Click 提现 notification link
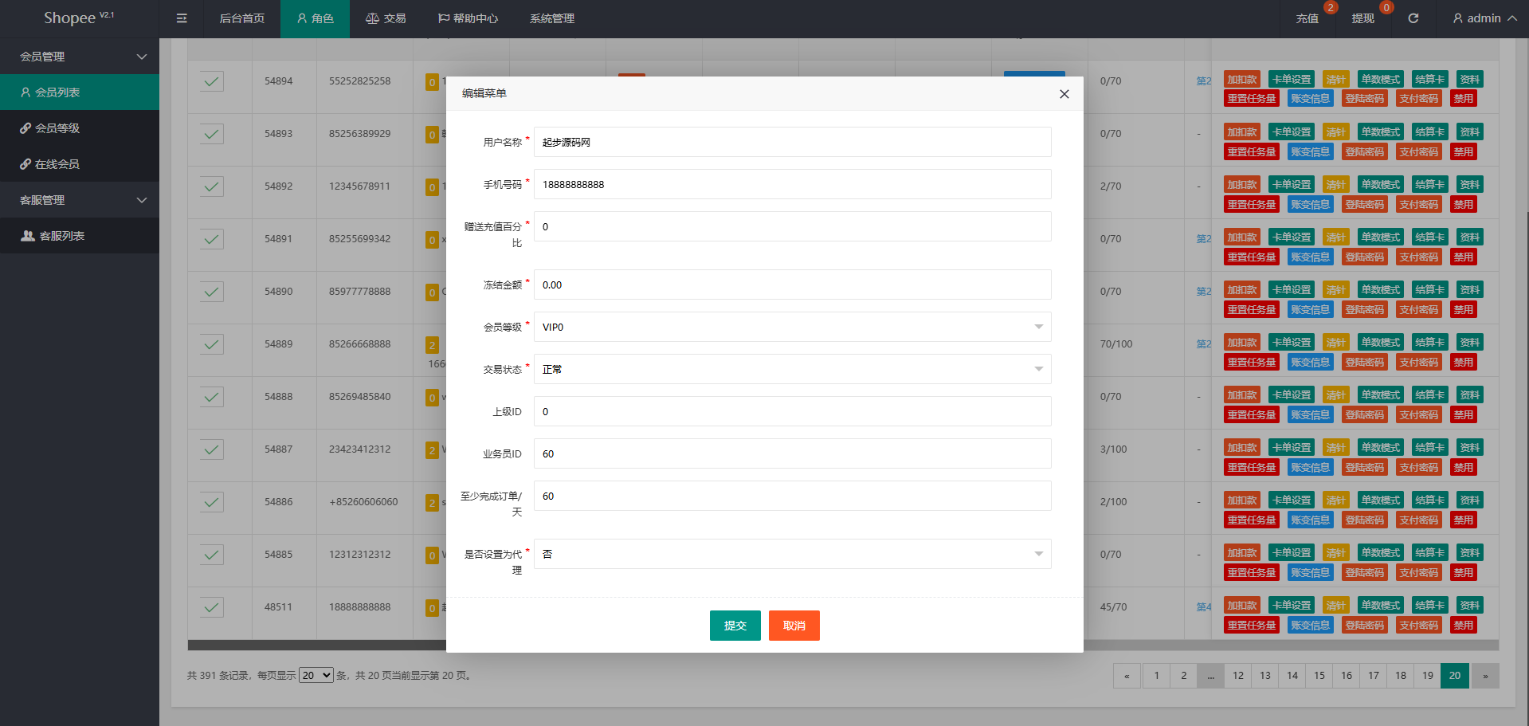 [1362, 18]
